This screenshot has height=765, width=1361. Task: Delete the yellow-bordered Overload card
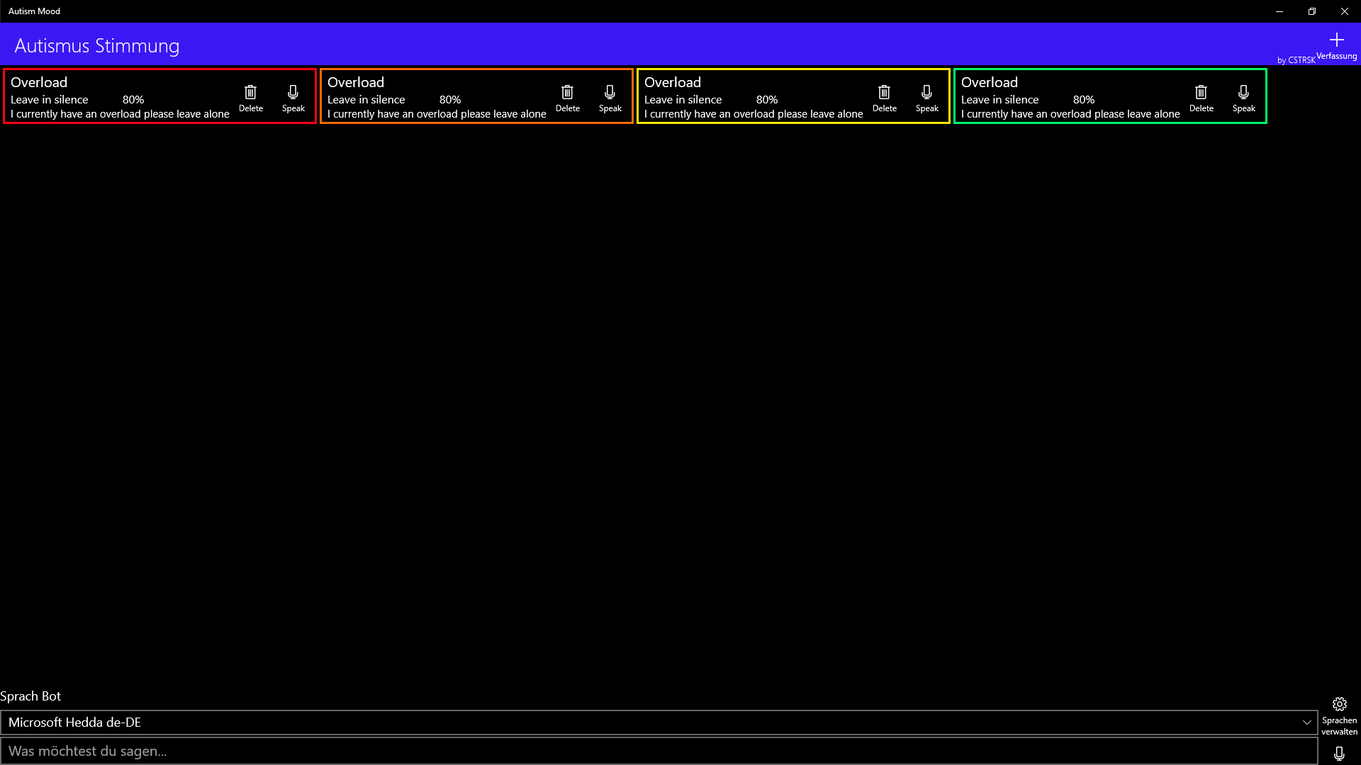click(884, 98)
